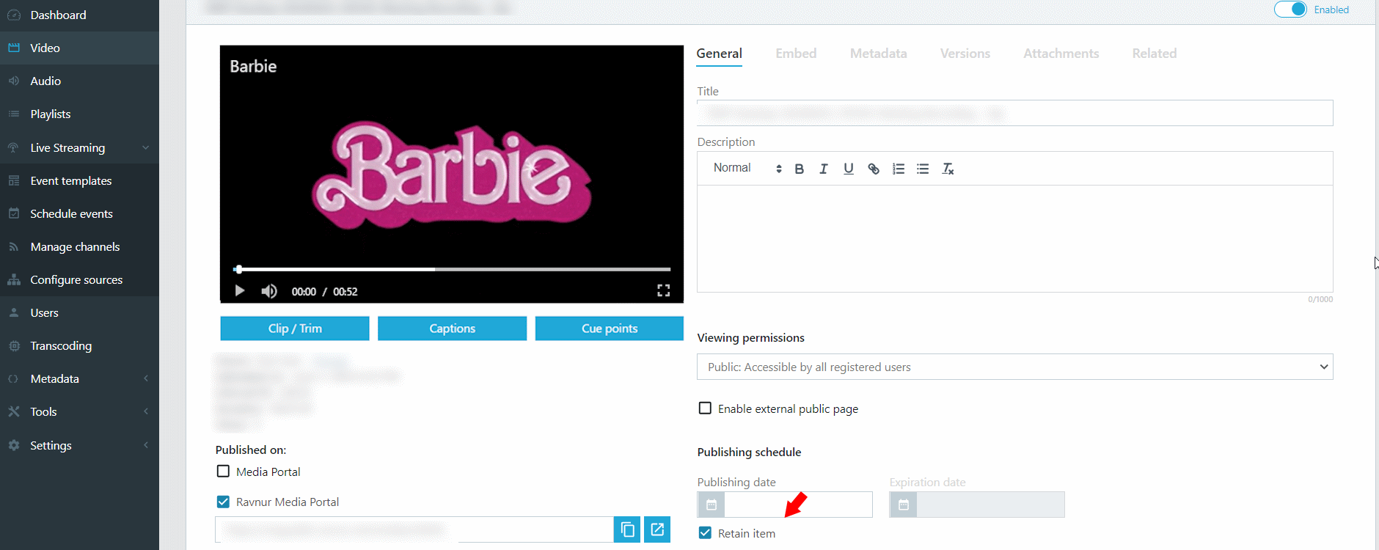The height and width of the screenshot is (550, 1379).
Task: Click the Clip / Trim button
Action: tap(295, 329)
